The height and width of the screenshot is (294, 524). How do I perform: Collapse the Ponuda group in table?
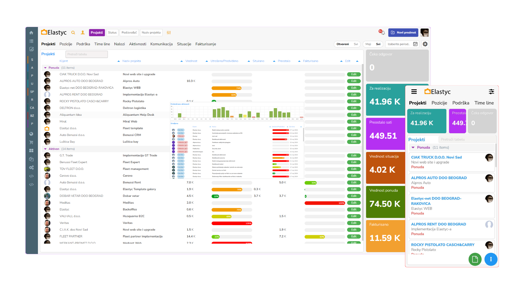point(45,68)
